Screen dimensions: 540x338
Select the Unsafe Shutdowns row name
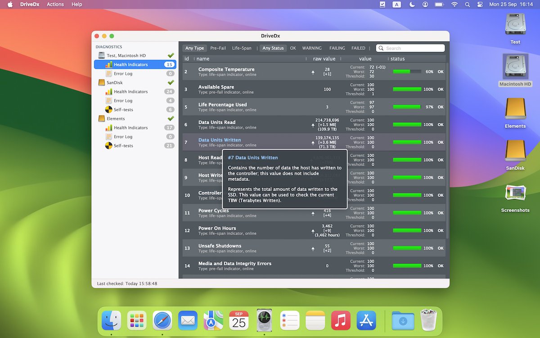click(220, 246)
